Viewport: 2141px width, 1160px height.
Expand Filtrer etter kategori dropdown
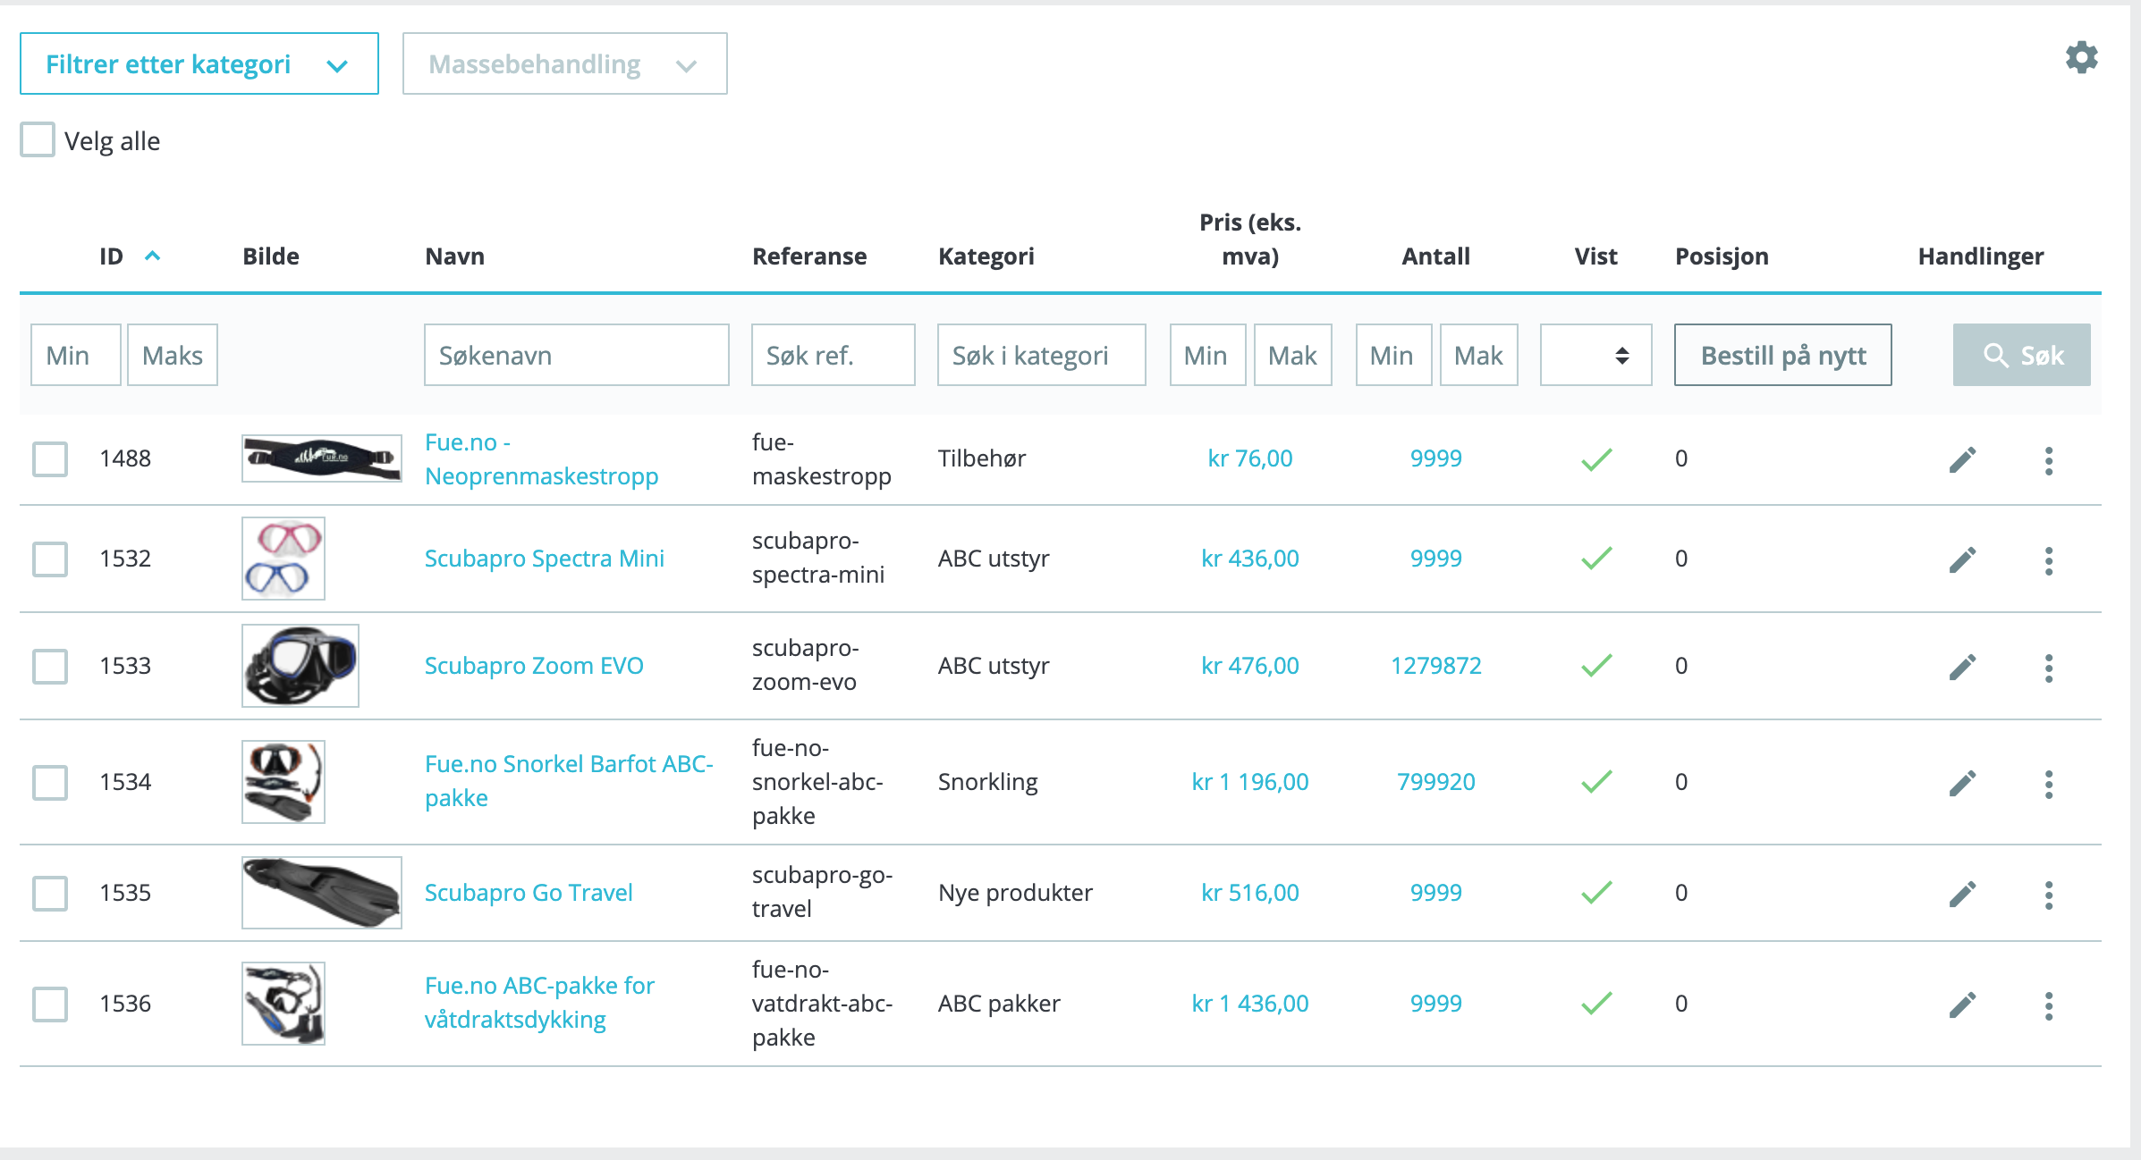pyautogui.click(x=199, y=64)
